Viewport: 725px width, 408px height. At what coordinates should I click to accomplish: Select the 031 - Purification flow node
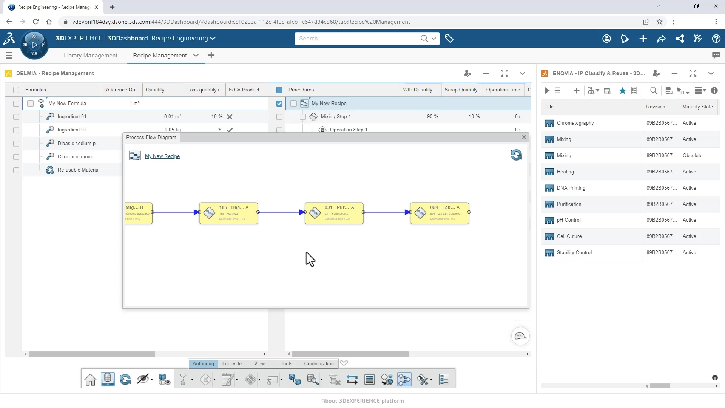click(334, 213)
